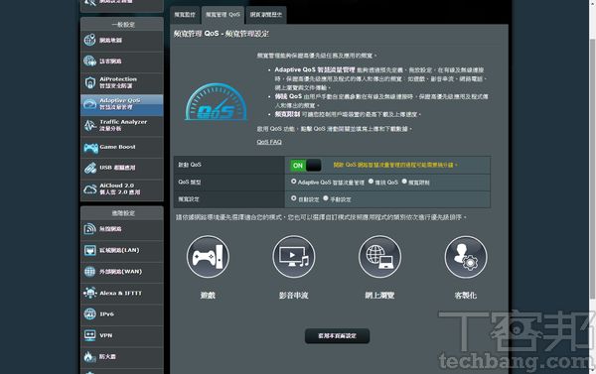
Task: Switch to the 頻寬管理 QoS tab
Action: [223, 15]
